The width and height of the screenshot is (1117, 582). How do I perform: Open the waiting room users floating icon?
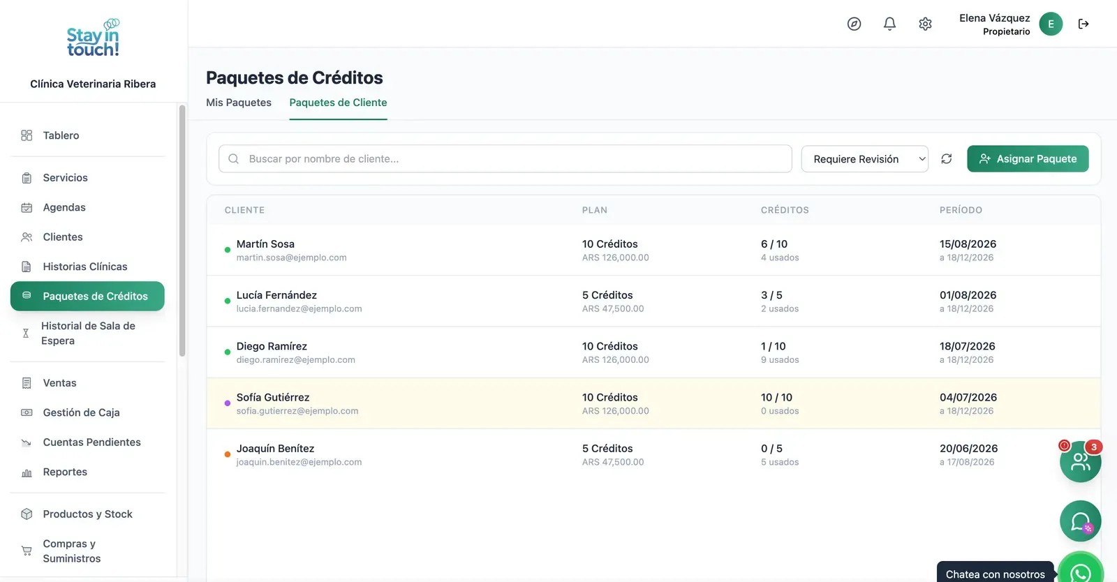[1080, 461]
